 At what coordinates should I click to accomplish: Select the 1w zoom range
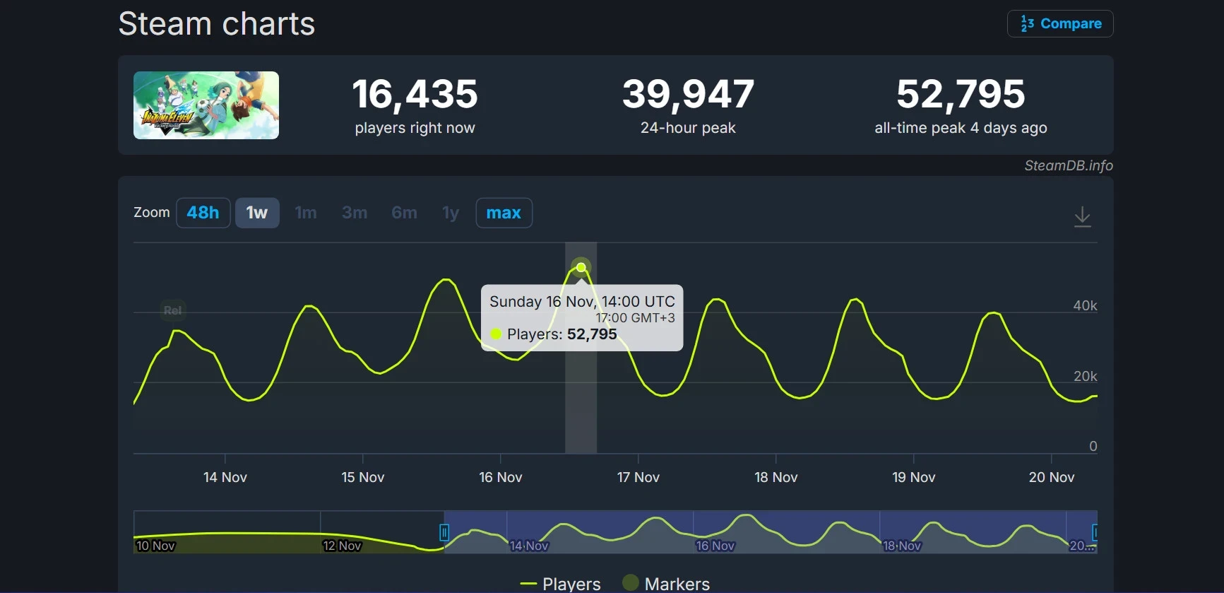pos(257,213)
